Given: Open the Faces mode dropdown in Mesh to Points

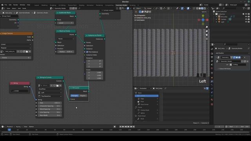Looking at the screenshot, I should (x=65, y=39).
